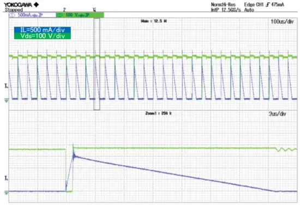Click the "2us/div" zoom timebase label
This screenshot has height=205, width=300.
coord(278,114)
